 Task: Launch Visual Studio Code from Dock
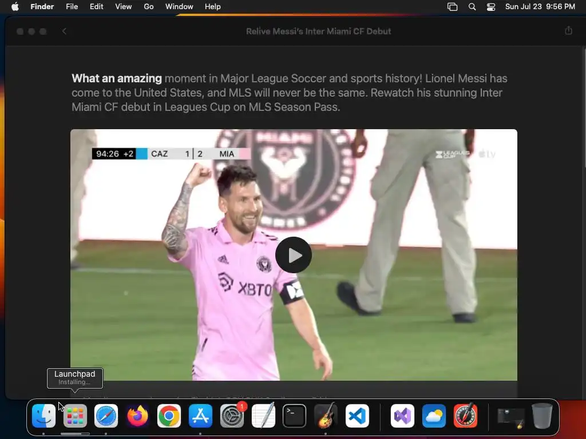[x=357, y=416]
